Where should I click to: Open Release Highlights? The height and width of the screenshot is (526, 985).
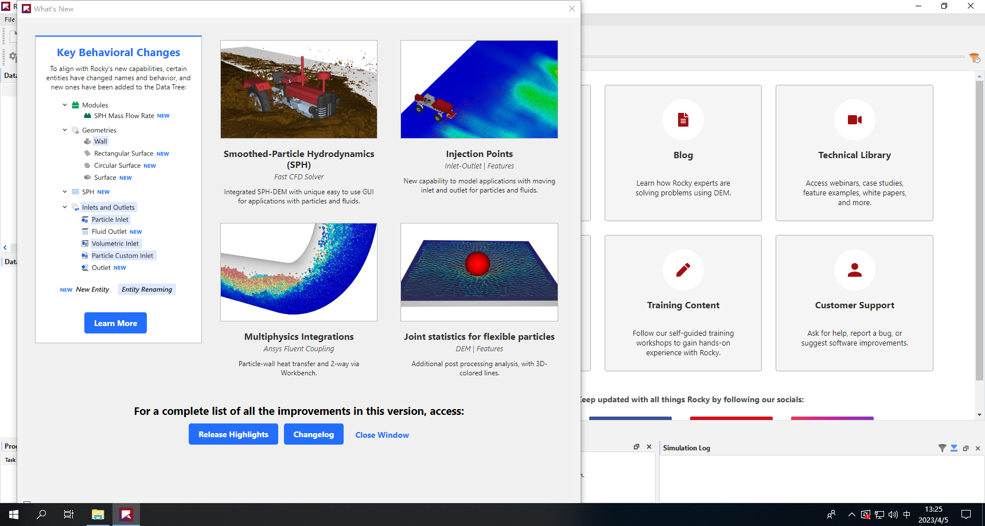[x=233, y=434]
